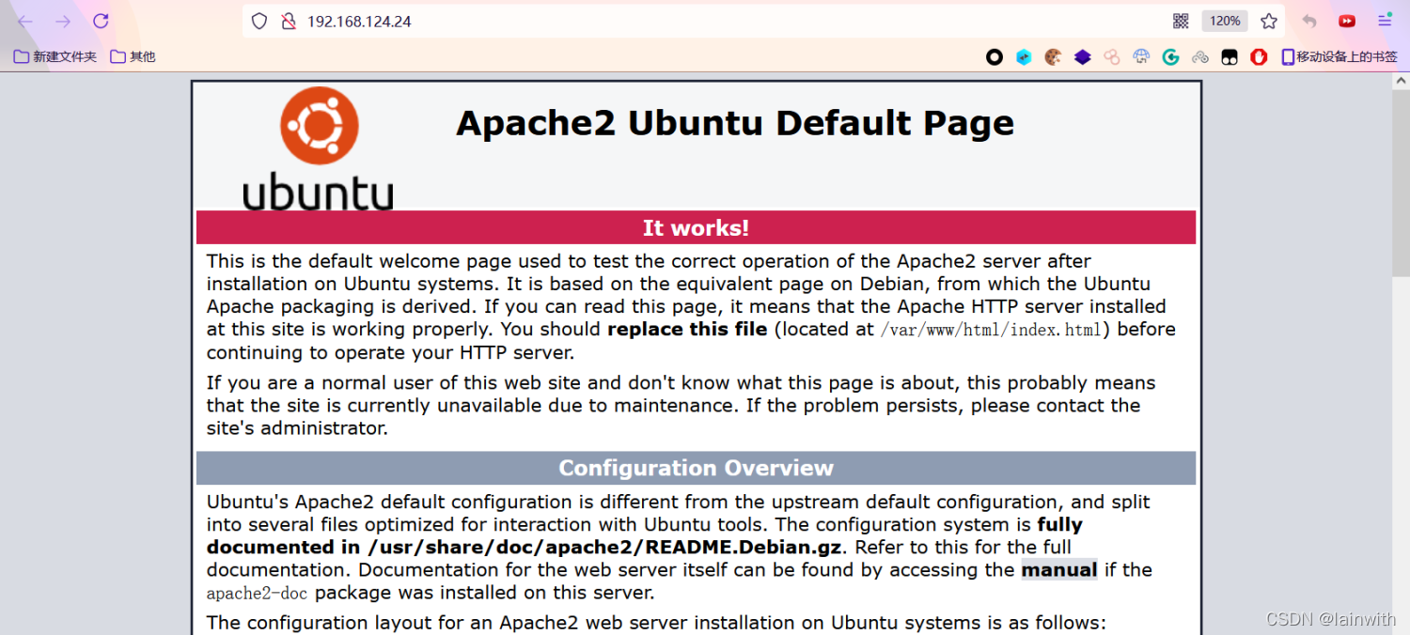Open the 其他 bookmarks folder

tap(133, 56)
